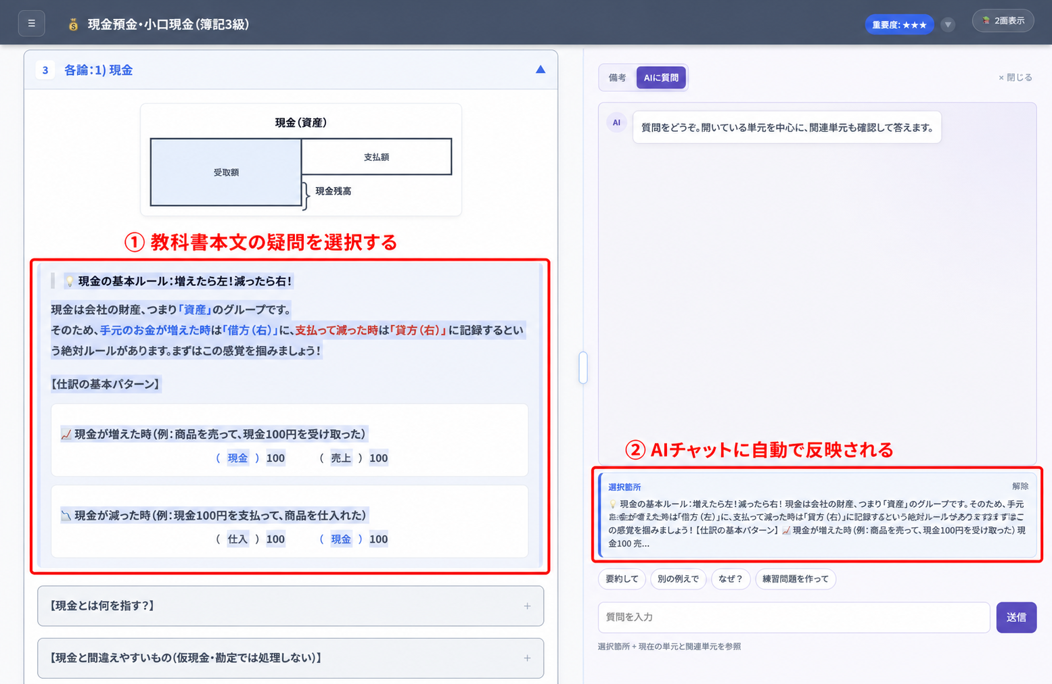Click the lightbulb icon beside 現金の基本ルール
This screenshot has width=1052, height=684.
(x=69, y=281)
